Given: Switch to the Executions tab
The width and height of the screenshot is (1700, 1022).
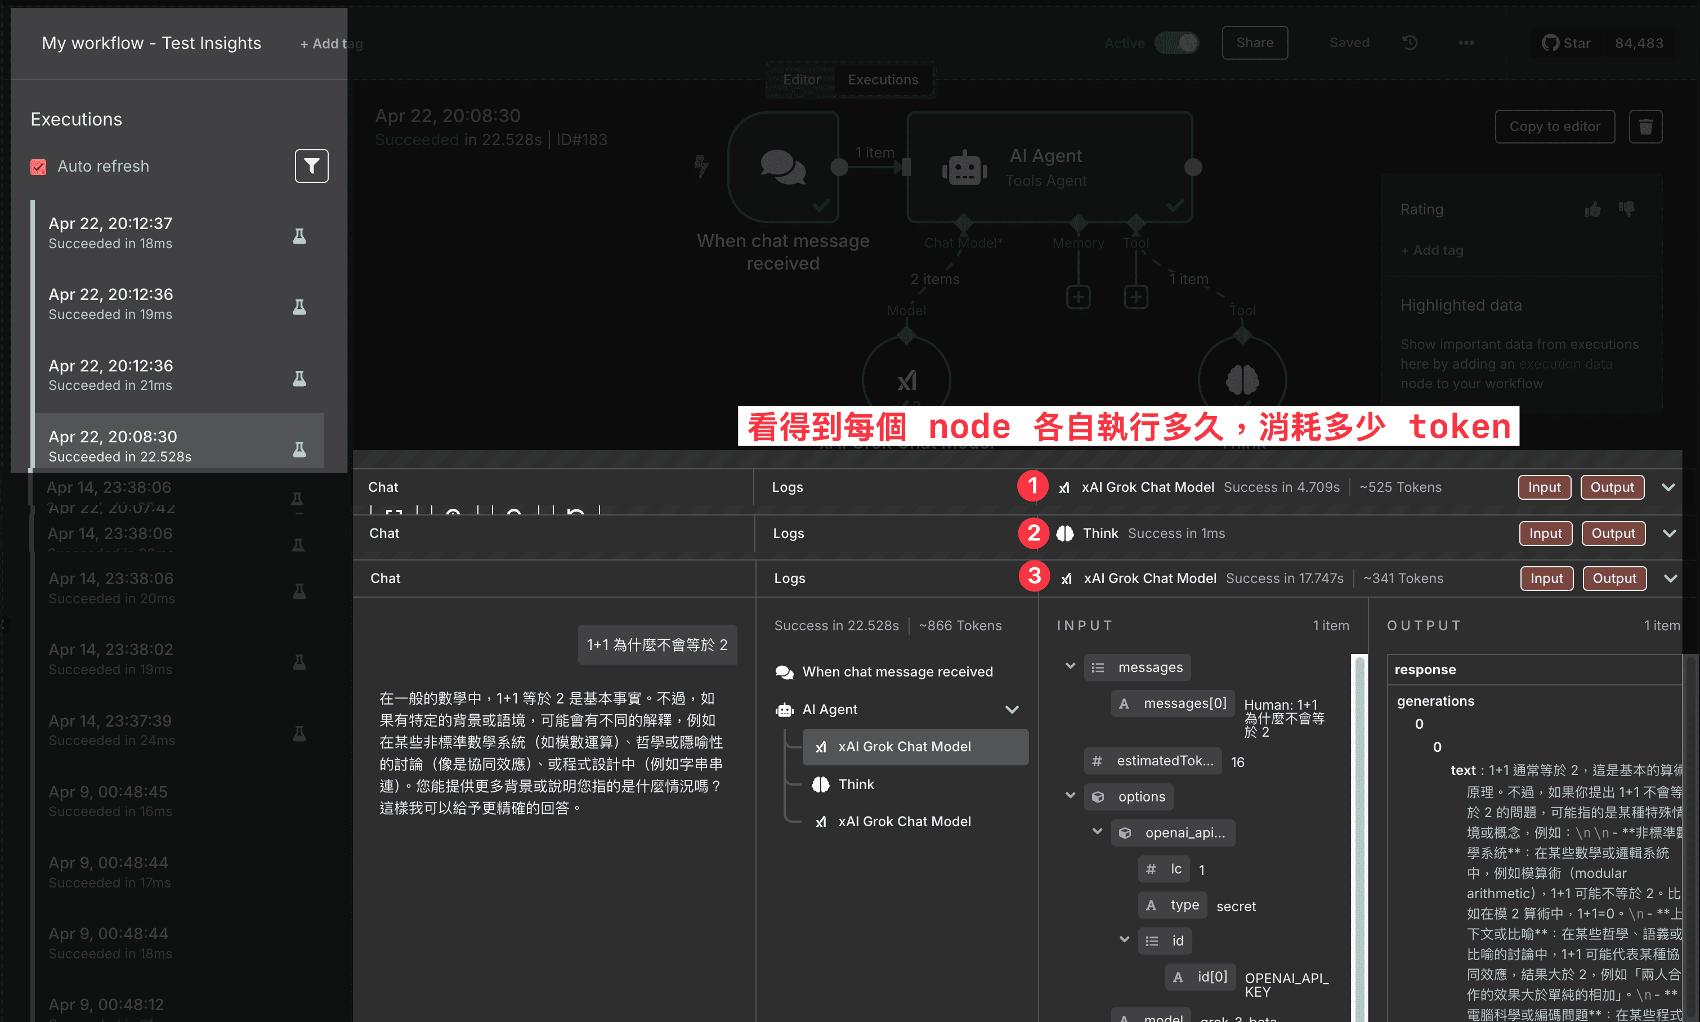Looking at the screenshot, I should point(883,79).
